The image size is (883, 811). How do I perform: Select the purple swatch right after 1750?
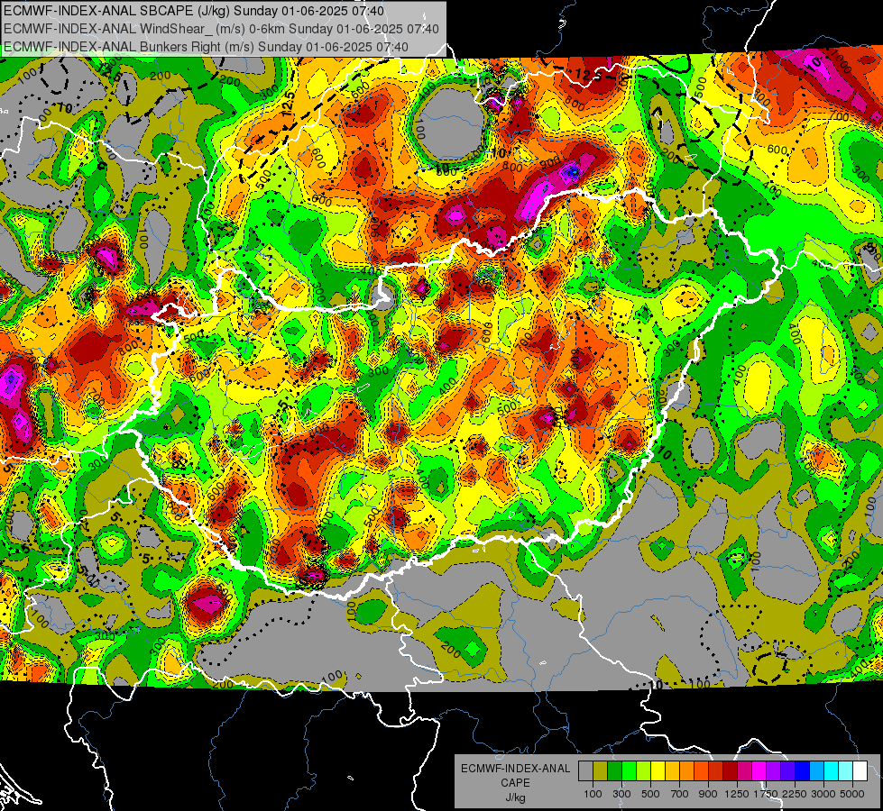pyautogui.click(x=774, y=770)
